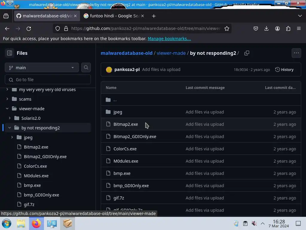Open the Firefox View icon
This screenshot has width=306, height=230.
click(6, 16)
